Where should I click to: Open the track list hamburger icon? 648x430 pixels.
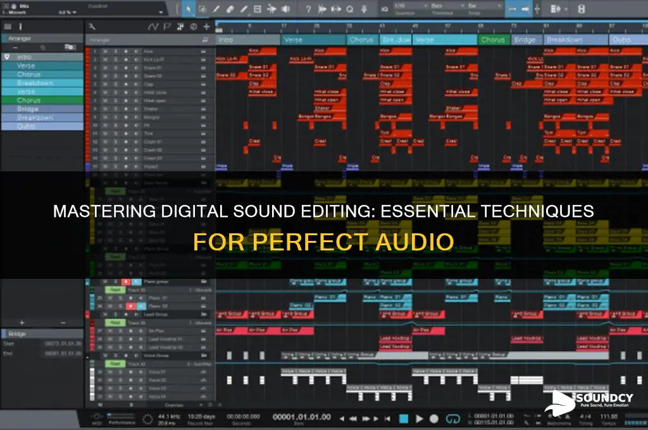point(8,27)
